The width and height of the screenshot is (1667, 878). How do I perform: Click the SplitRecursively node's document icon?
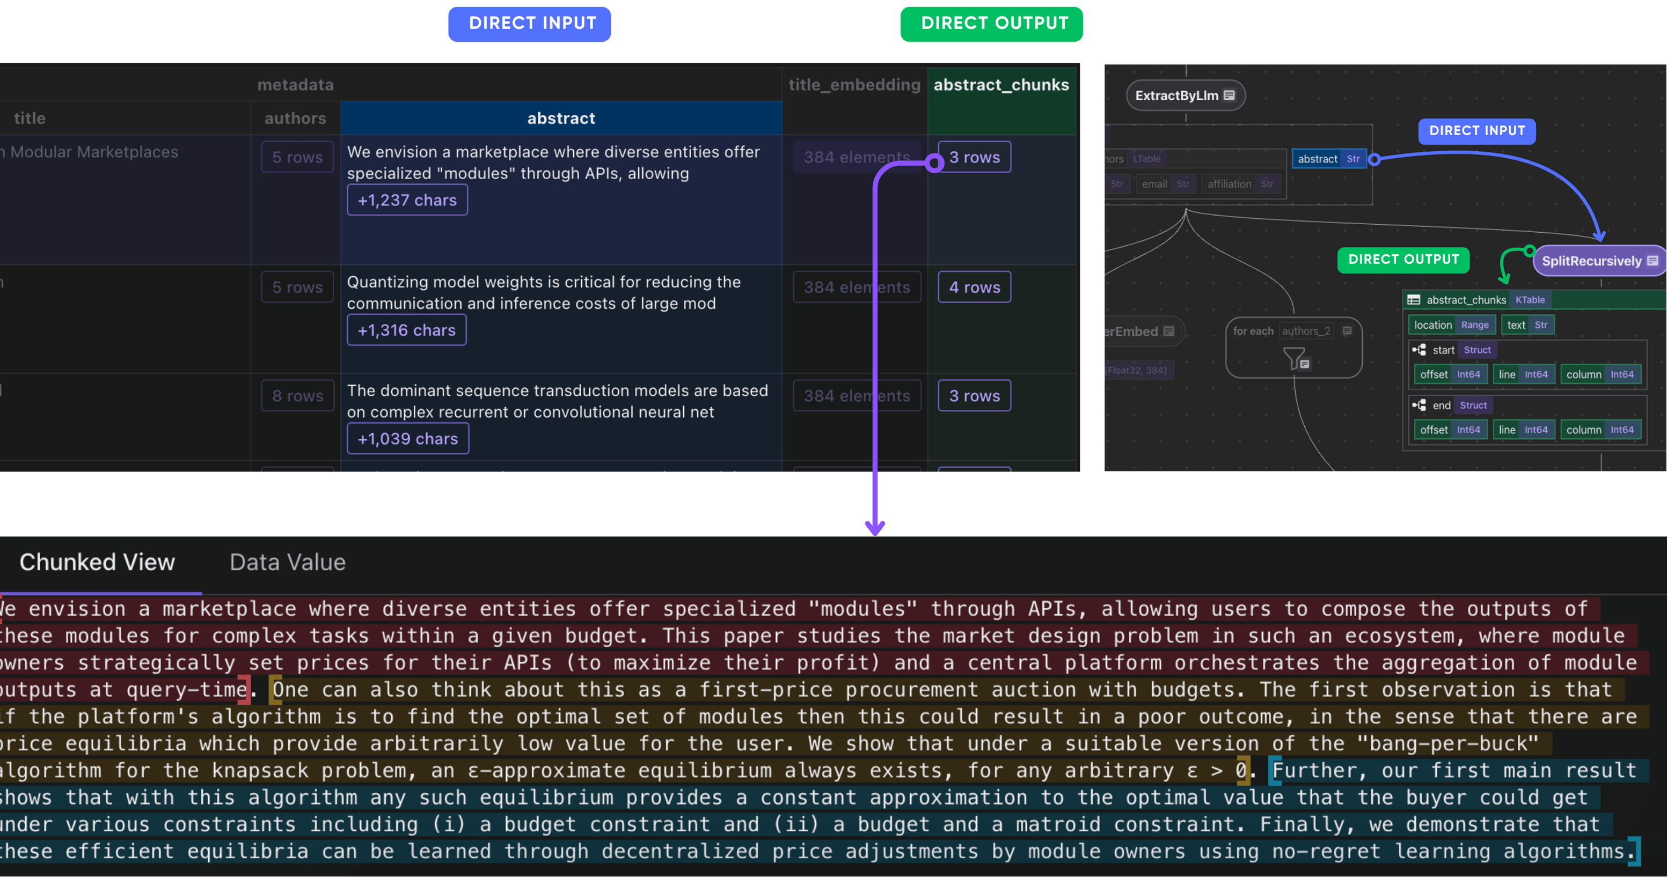point(1652,261)
